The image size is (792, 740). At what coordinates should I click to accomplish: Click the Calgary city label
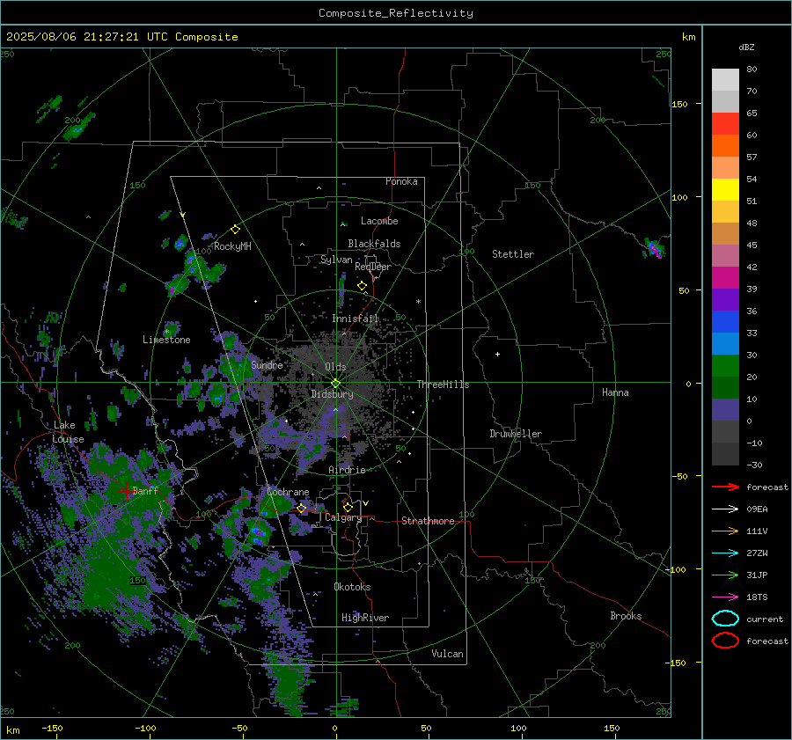[x=343, y=517]
